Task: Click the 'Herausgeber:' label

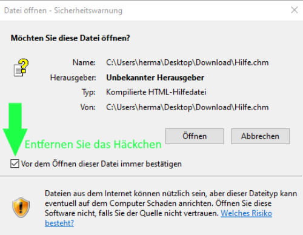Action: click(73, 78)
